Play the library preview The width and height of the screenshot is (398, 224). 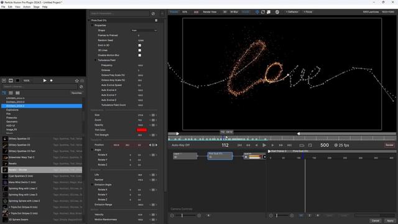(45, 80)
